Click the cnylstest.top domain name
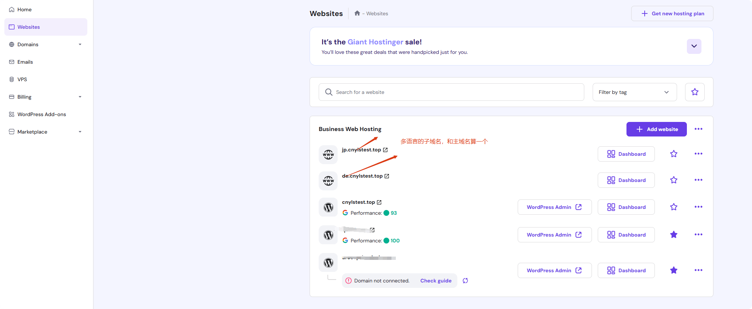Screen dimensions: 752x309 point(358,202)
